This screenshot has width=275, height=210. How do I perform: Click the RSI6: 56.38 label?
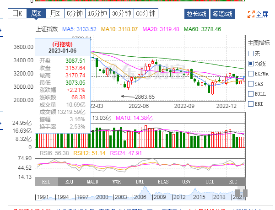pyautogui.click(x=54, y=153)
